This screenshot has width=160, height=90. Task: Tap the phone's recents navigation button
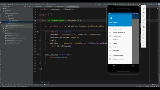coord(133,65)
